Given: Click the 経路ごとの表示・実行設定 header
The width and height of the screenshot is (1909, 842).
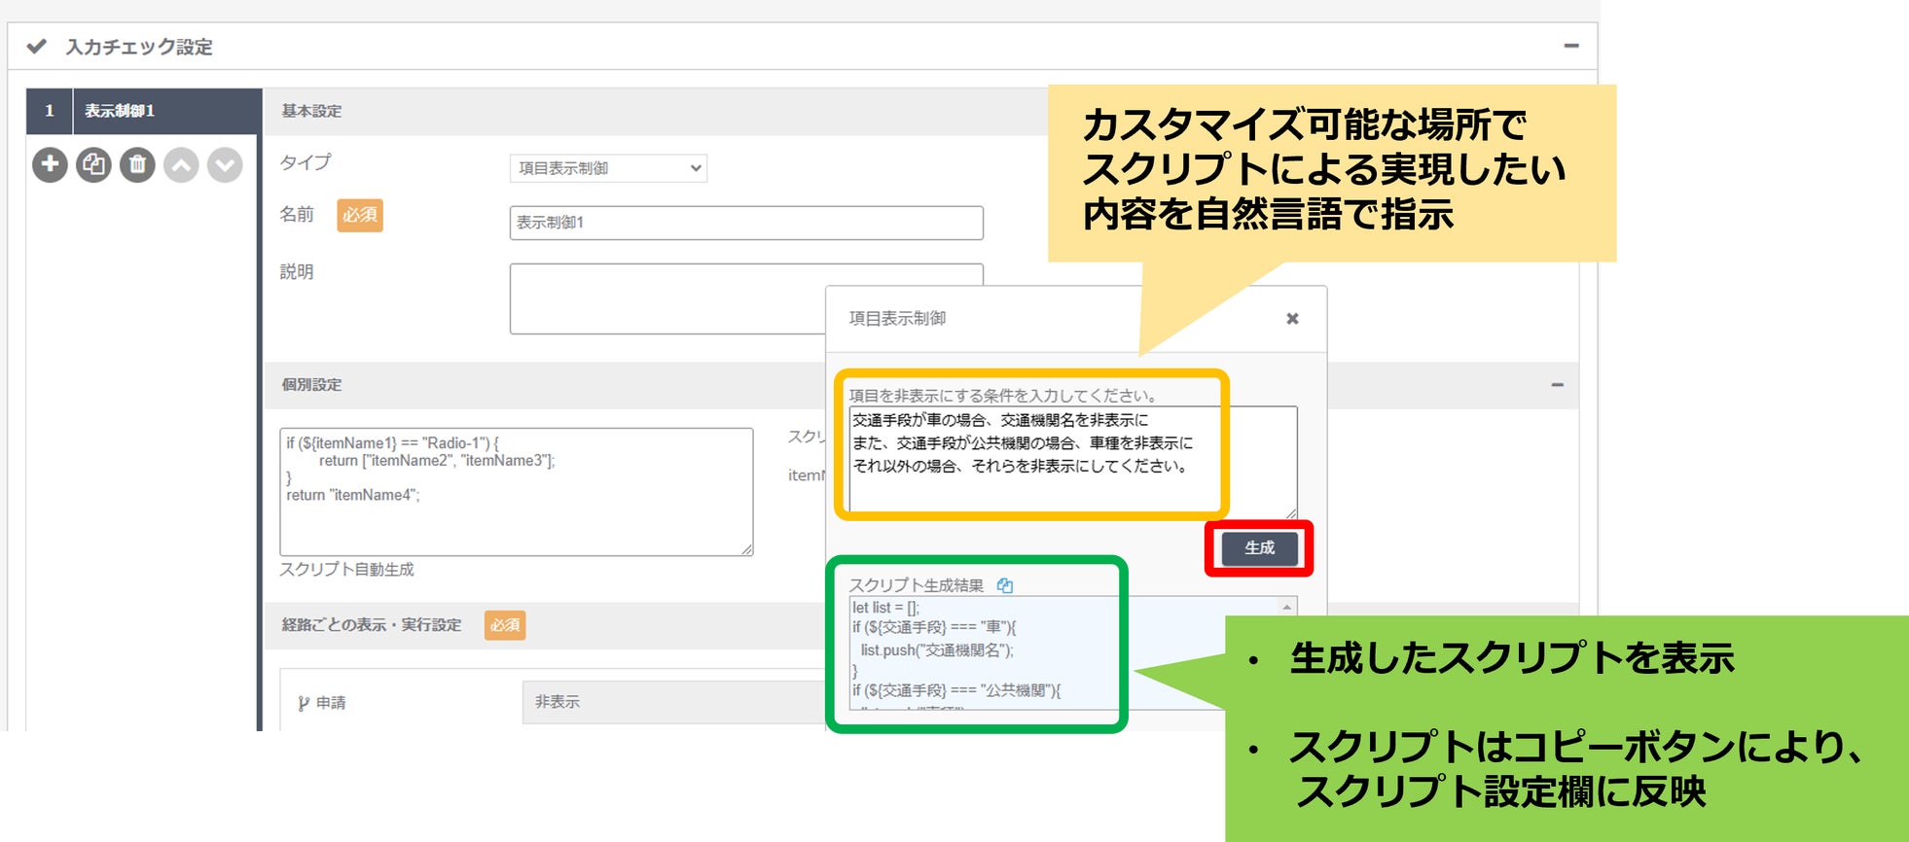Looking at the screenshot, I should pyautogui.click(x=372, y=624).
